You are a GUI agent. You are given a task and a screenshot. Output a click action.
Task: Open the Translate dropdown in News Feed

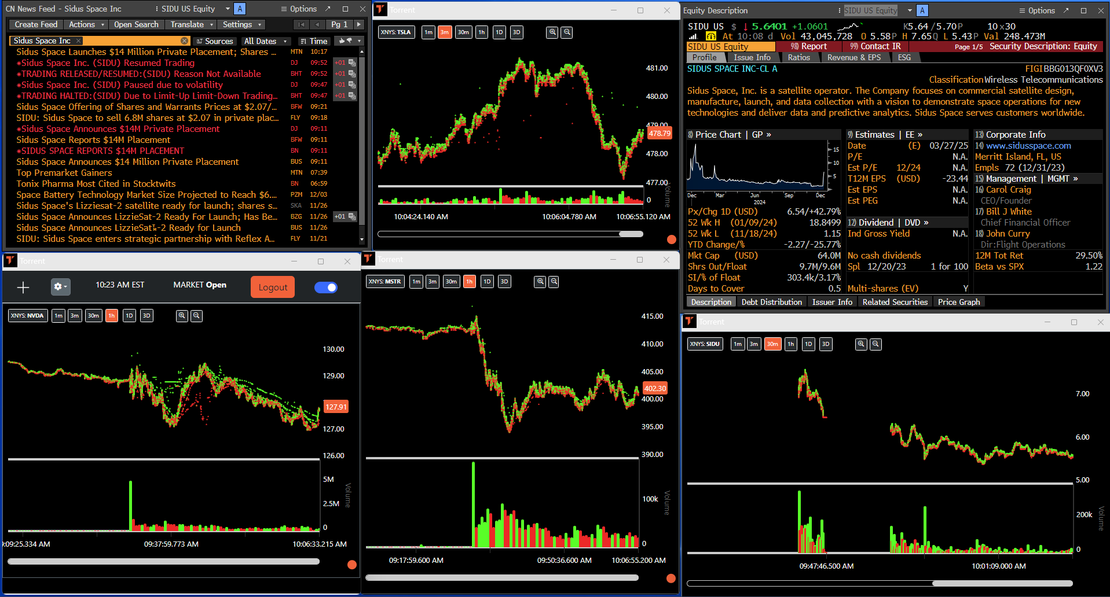(192, 24)
